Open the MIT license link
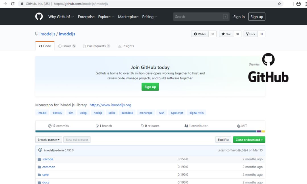307x184 pixels. tap(242, 126)
